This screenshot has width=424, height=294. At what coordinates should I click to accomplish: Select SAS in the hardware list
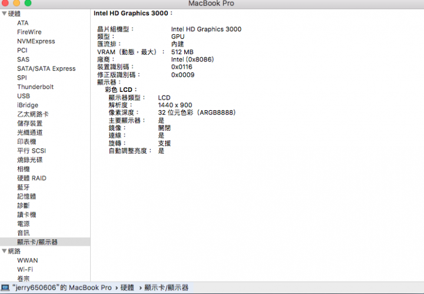(x=23, y=60)
